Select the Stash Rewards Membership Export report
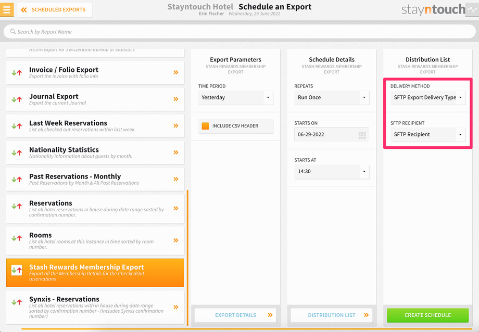The width and height of the screenshot is (479, 332). coord(95,273)
